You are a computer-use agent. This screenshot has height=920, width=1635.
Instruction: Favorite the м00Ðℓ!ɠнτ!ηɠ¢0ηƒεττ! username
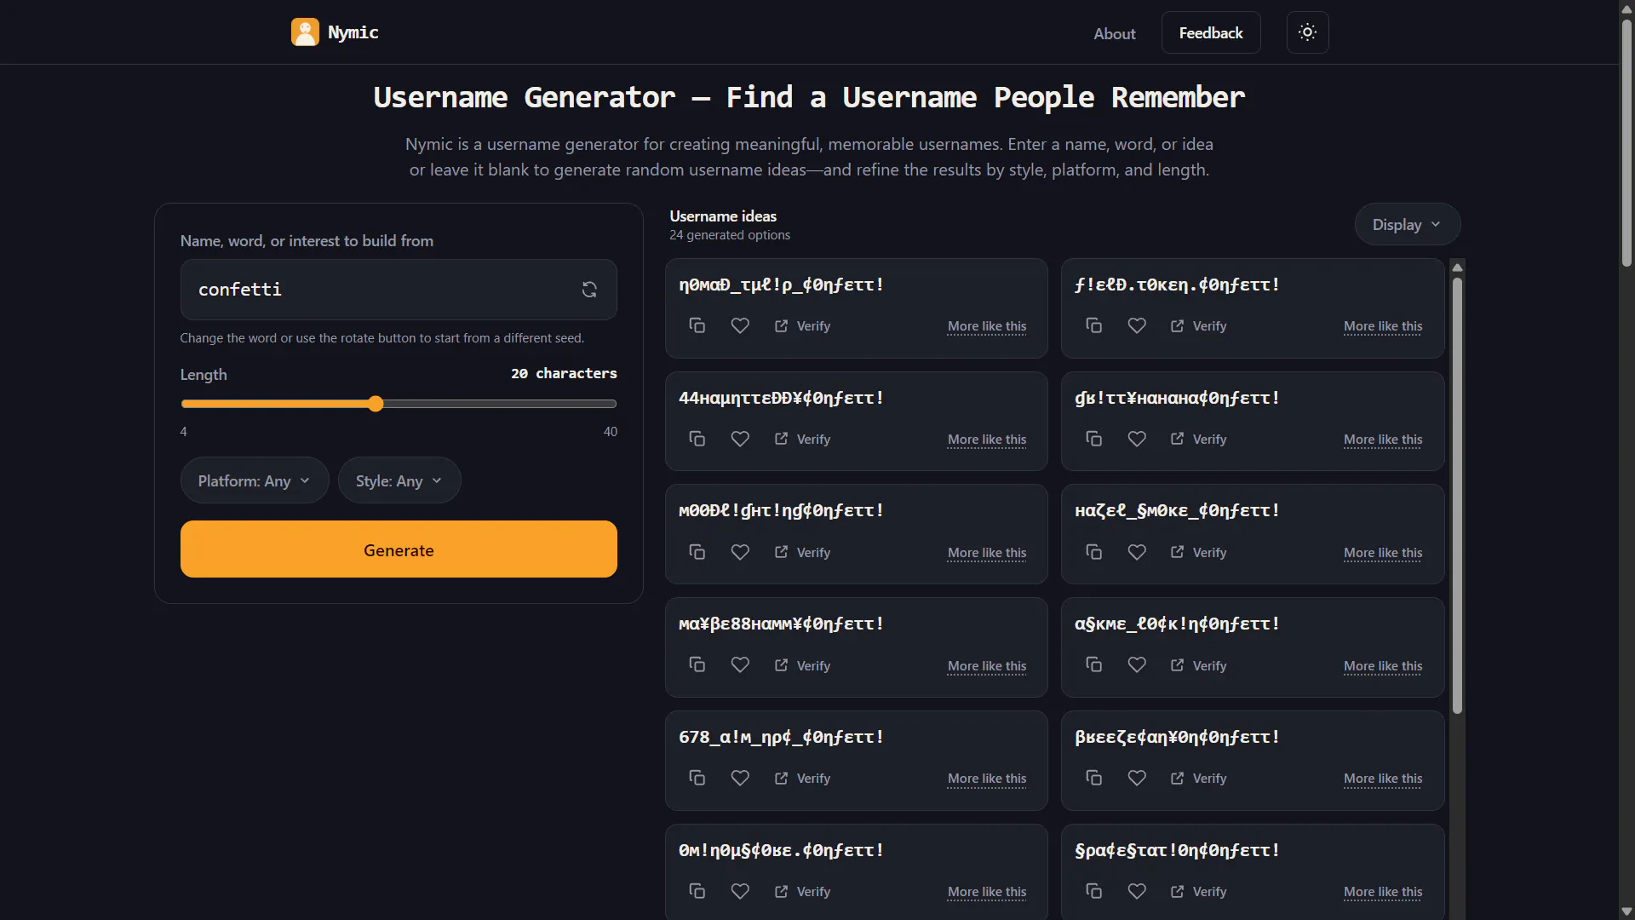pos(740,553)
